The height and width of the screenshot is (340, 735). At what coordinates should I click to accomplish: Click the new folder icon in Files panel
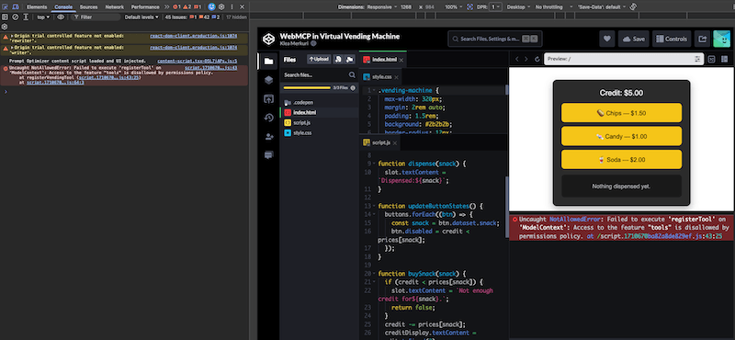[x=349, y=60]
